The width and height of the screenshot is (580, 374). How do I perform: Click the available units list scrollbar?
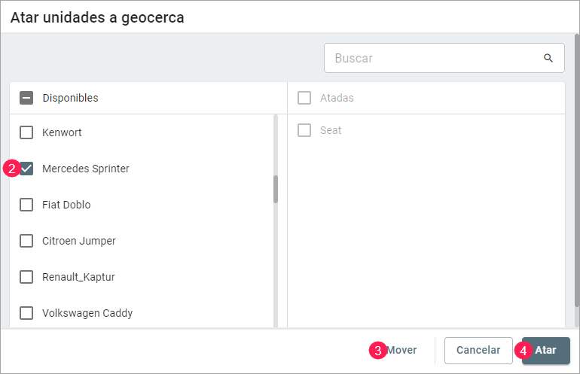pos(276,189)
